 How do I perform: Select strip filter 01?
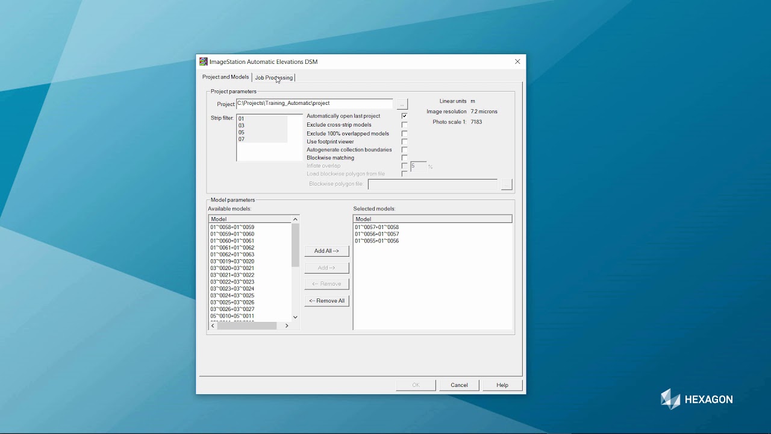coord(262,119)
